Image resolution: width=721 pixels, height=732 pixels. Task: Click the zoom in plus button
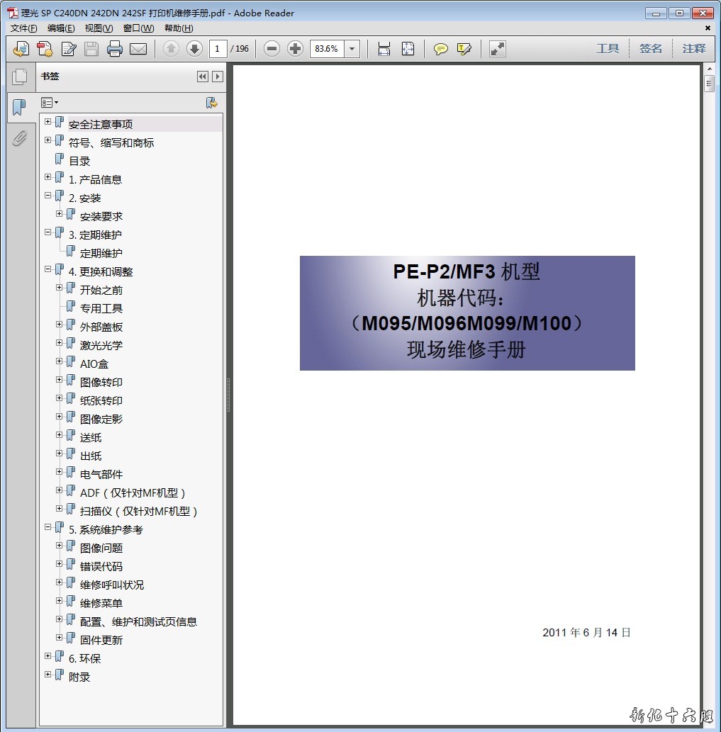coord(296,49)
